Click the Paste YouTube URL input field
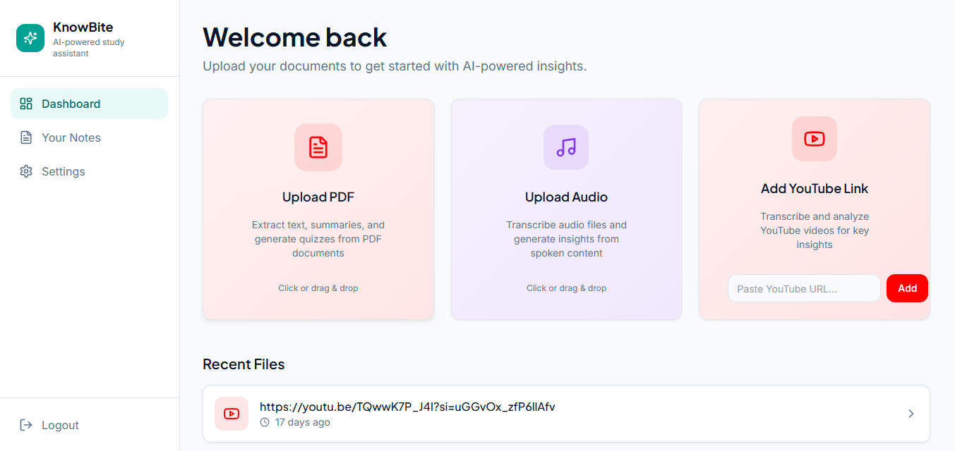 pos(803,288)
